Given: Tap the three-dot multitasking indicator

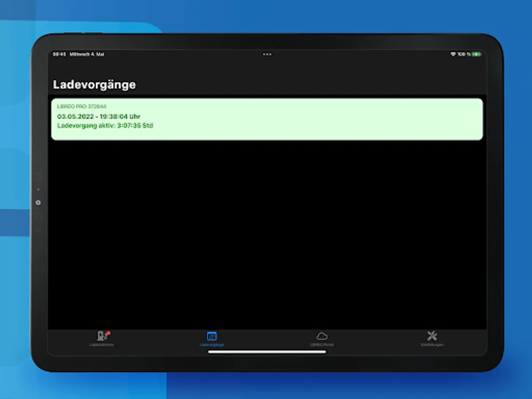Looking at the screenshot, I should [267, 54].
